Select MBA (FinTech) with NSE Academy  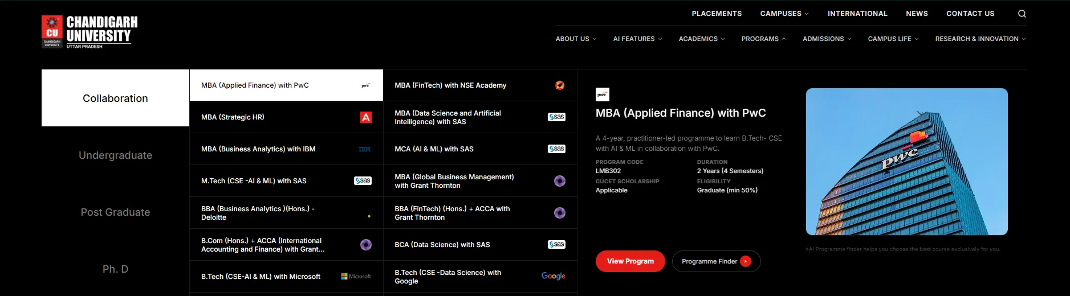[x=480, y=85]
